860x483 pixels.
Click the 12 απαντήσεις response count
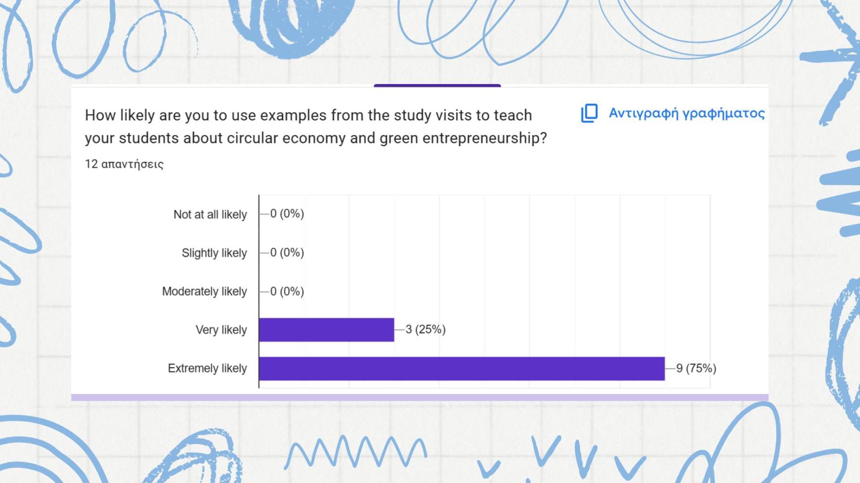pos(124,164)
